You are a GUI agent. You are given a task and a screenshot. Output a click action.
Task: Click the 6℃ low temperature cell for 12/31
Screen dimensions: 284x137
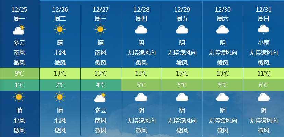point(263,85)
